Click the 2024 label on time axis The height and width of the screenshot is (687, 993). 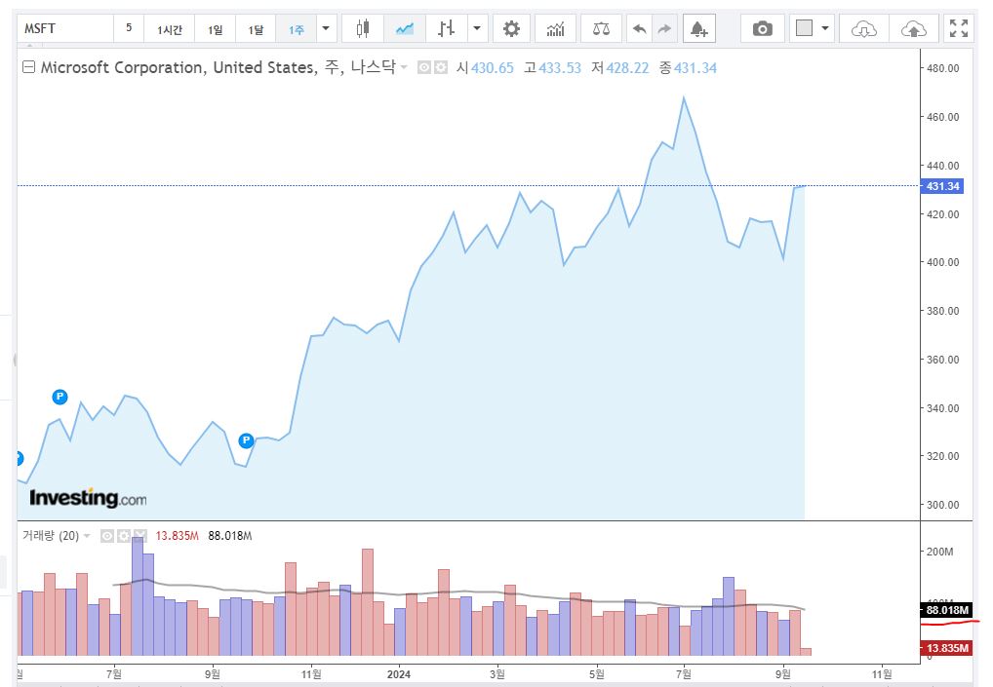click(399, 674)
